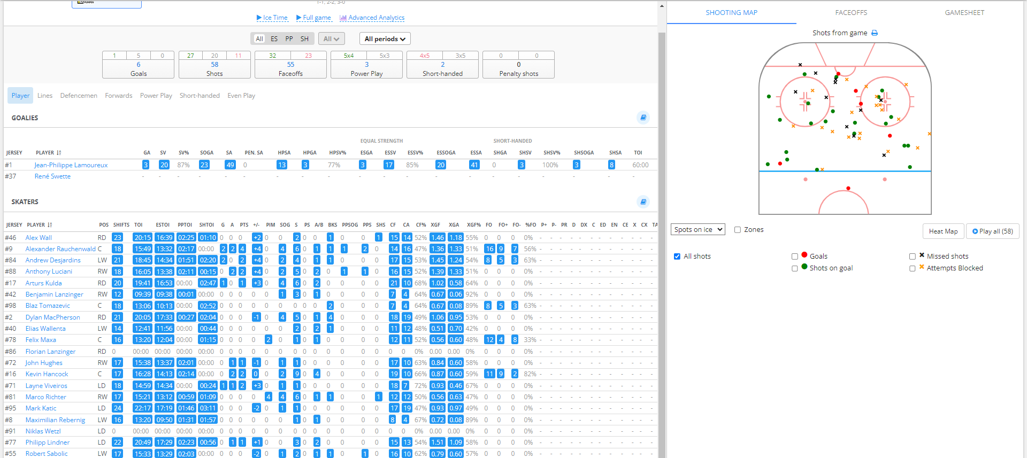Sort skaters by Player column arrow icon
This screenshot has width=1027, height=458.
50,225
